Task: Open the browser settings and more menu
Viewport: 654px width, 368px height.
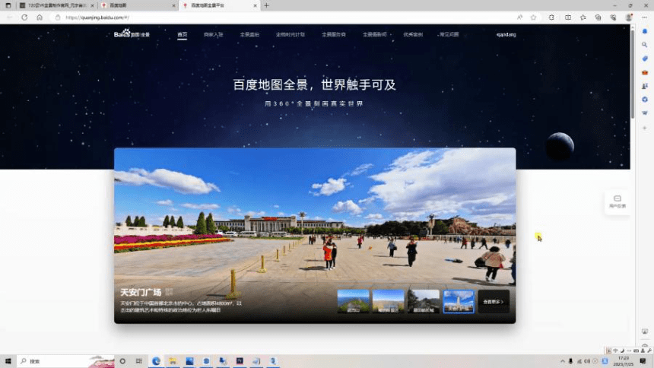Action: 644,17
